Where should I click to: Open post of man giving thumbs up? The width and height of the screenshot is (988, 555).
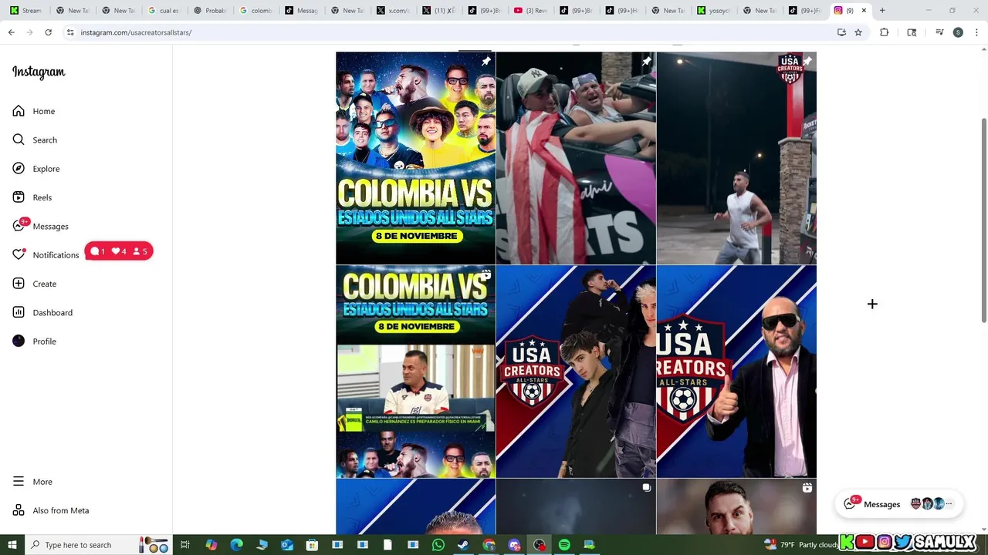736,372
